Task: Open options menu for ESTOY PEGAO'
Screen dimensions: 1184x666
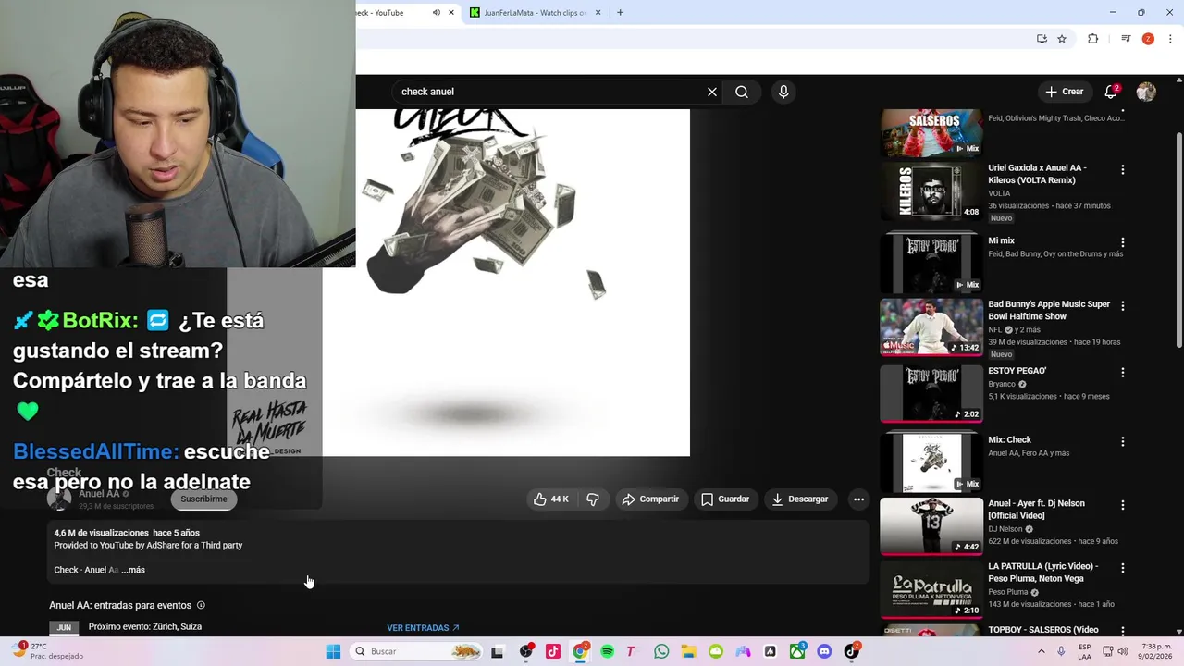Action: point(1123,373)
